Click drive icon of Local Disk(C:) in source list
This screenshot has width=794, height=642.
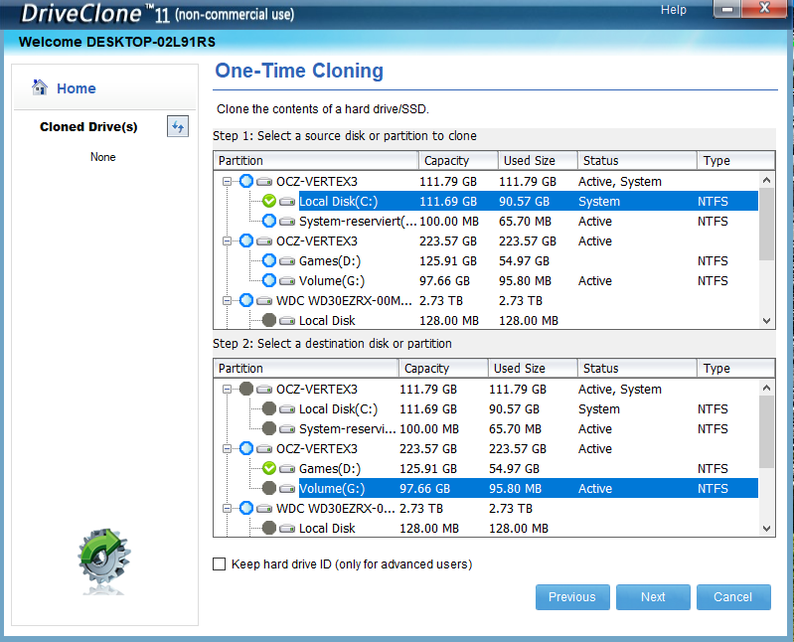[287, 202]
